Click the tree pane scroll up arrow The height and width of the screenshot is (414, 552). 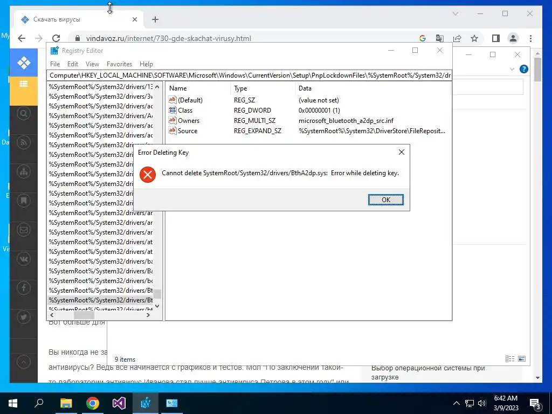157,87
